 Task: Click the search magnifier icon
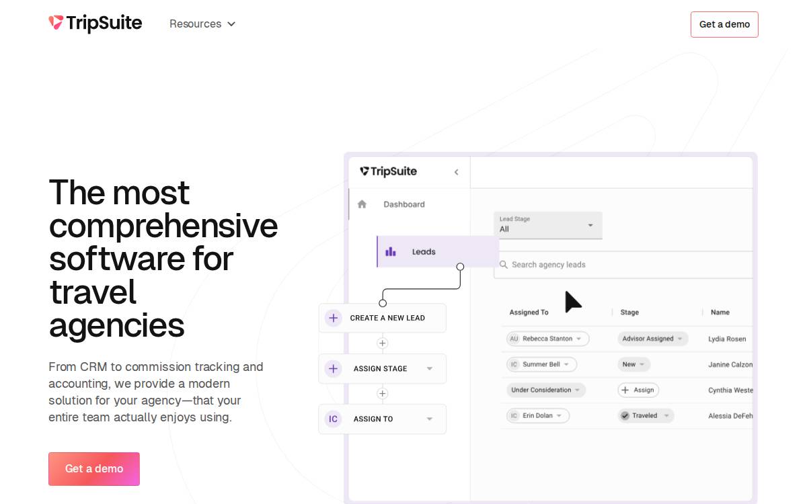(503, 265)
